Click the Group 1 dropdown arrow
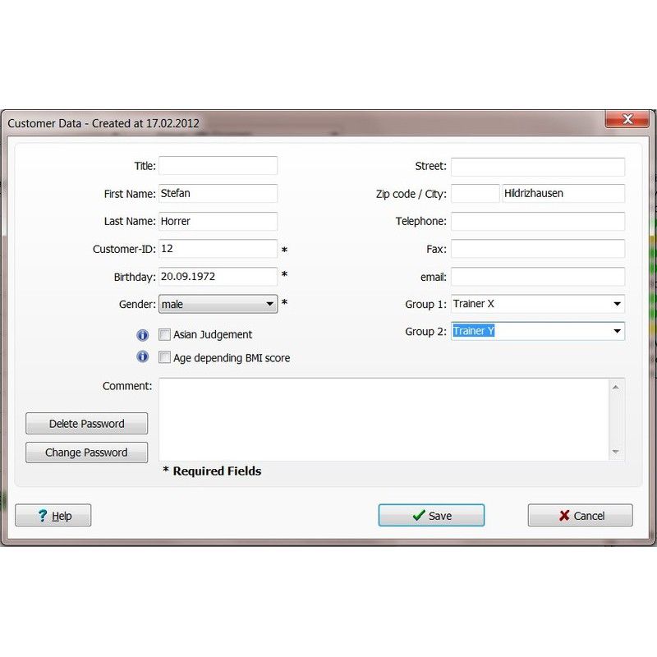Screen dimensions: 657x657 click(x=616, y=304)
